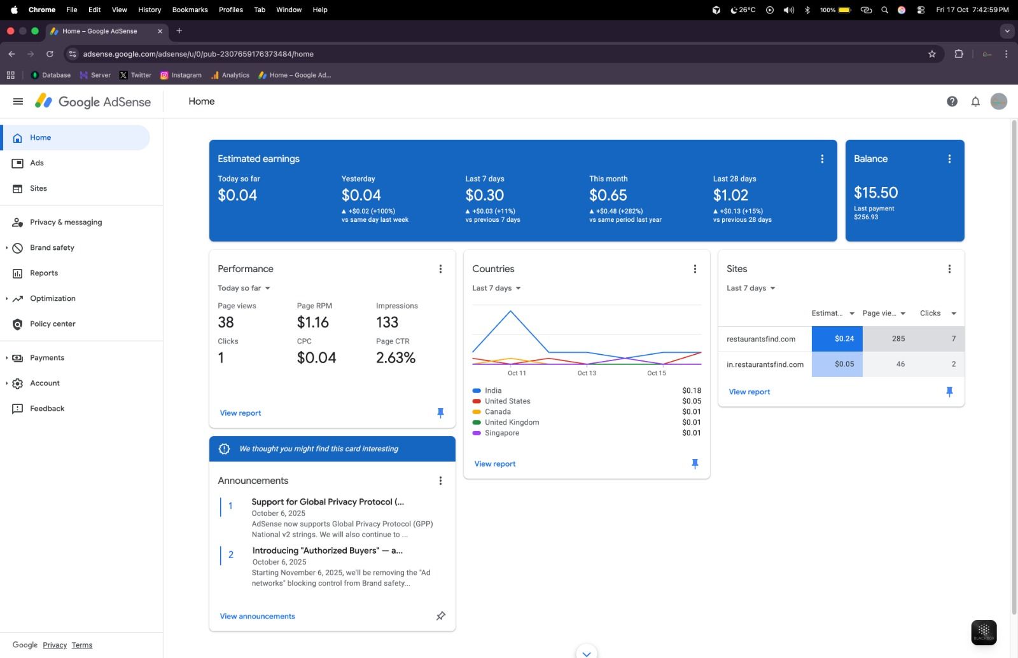Go to Reports in the sidebar
The image size is (1018, 658).
[x=44, y=273]
